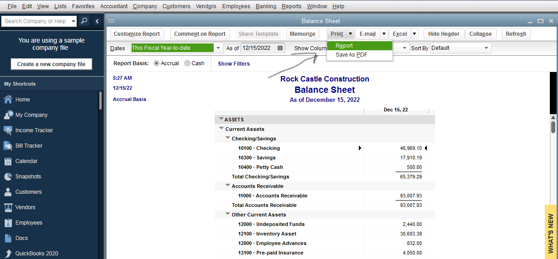
Task: Click the E-mail button
Action: click(367, 34)
